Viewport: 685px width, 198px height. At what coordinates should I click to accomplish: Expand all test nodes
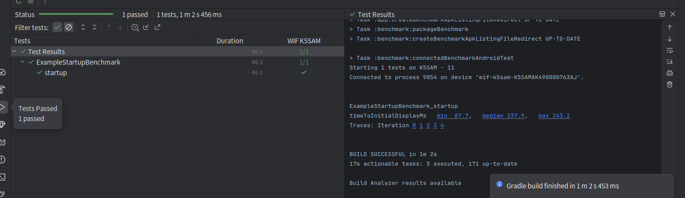83,27
